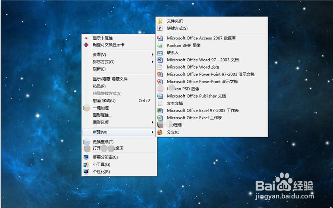This screenshot has width=333, height=208.
Task: Click the Word 97 - 2003 document icon
Action: click(x=160, y=60)
